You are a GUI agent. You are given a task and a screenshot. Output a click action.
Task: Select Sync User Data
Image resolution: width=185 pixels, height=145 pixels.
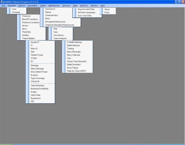click(x=85, y=15)
